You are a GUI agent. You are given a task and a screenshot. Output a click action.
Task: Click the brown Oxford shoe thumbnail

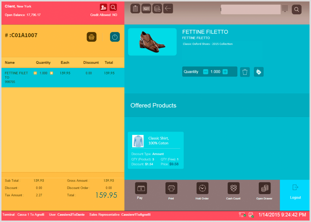[152, 42]
